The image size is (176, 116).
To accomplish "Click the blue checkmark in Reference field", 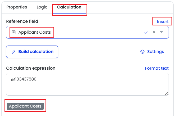I will tap(146, 33).
